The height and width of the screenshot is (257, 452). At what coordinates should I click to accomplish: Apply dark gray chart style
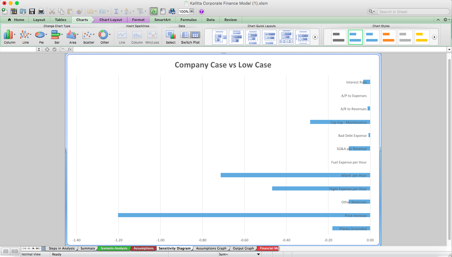[x=339, y=37]
